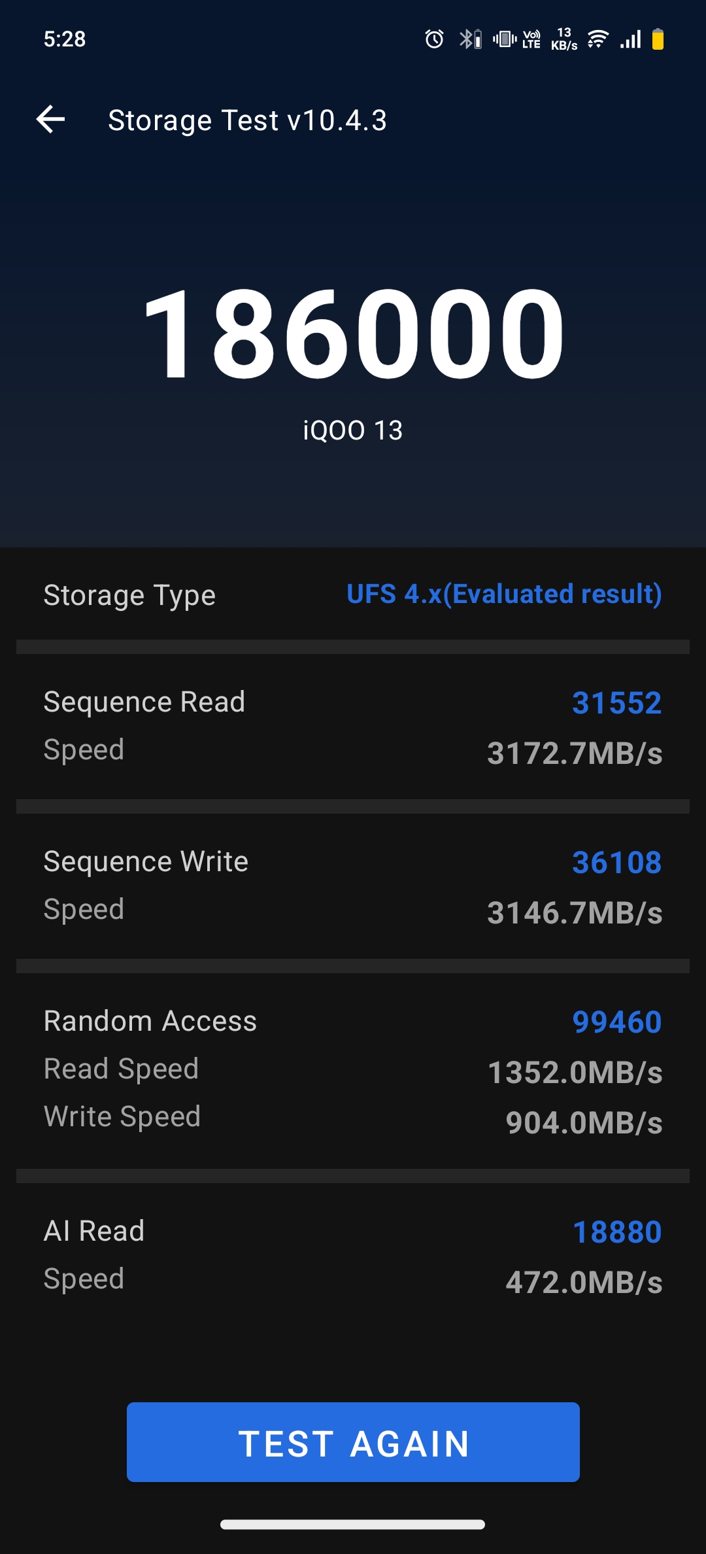Tap the Wi-Fi status icon

pyautogui.click(x=597, y=39)
